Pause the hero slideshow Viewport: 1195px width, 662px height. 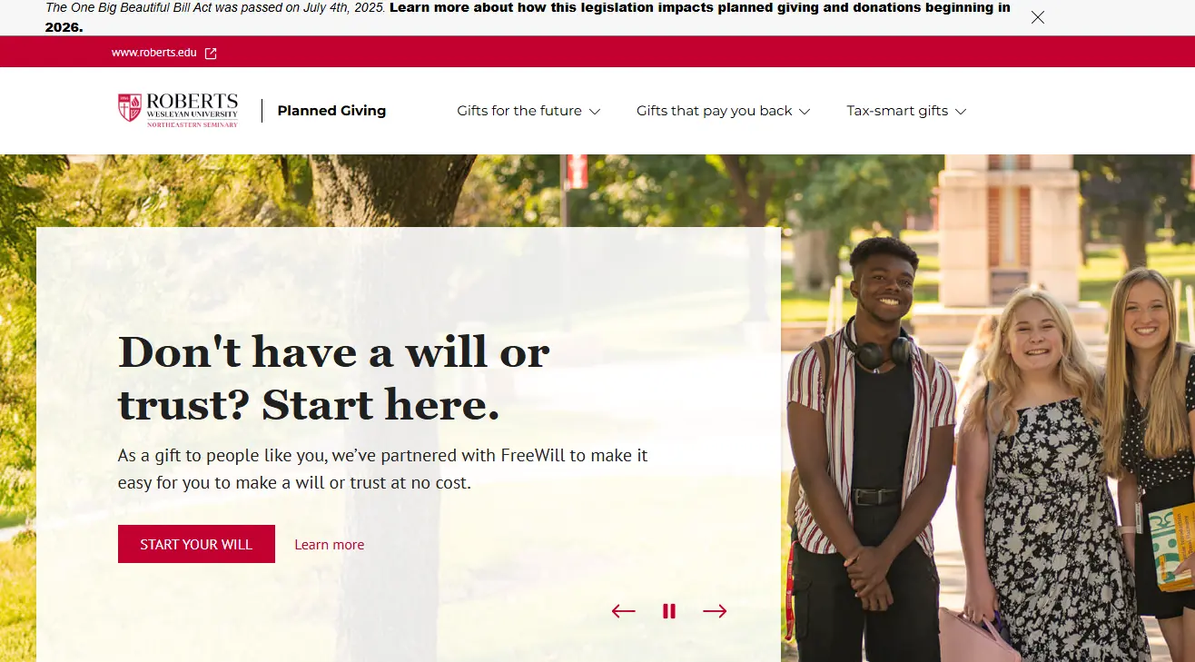point(669,611)
